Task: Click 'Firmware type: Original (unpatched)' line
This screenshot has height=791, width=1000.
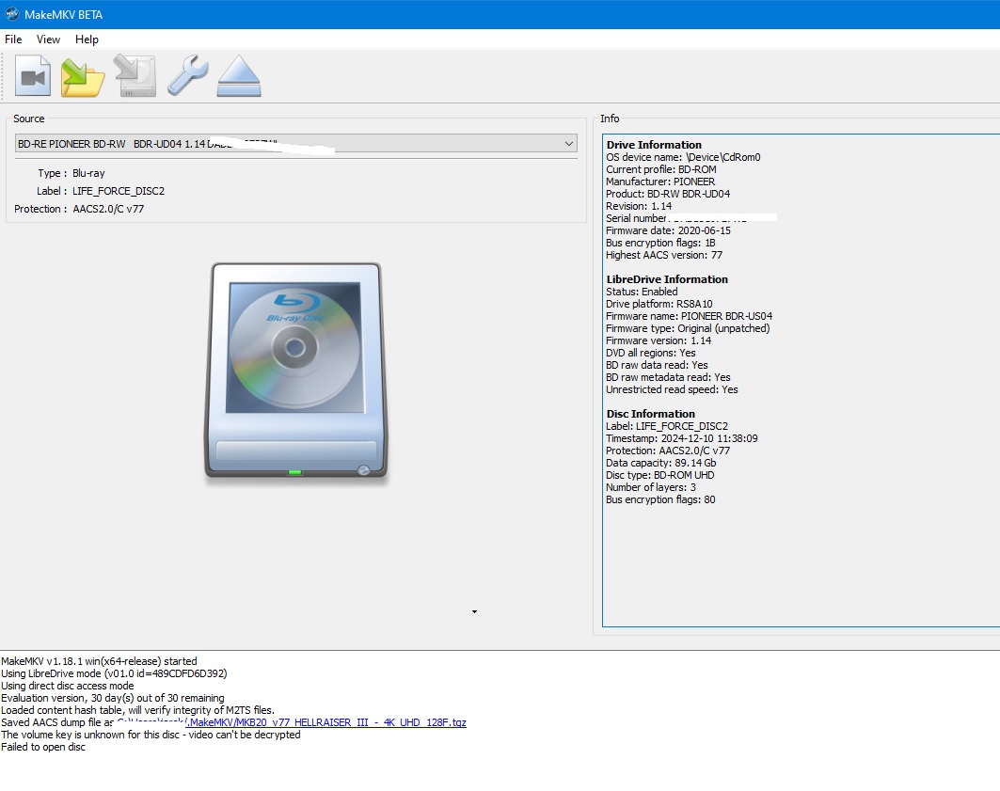Action: pos(688,327)
